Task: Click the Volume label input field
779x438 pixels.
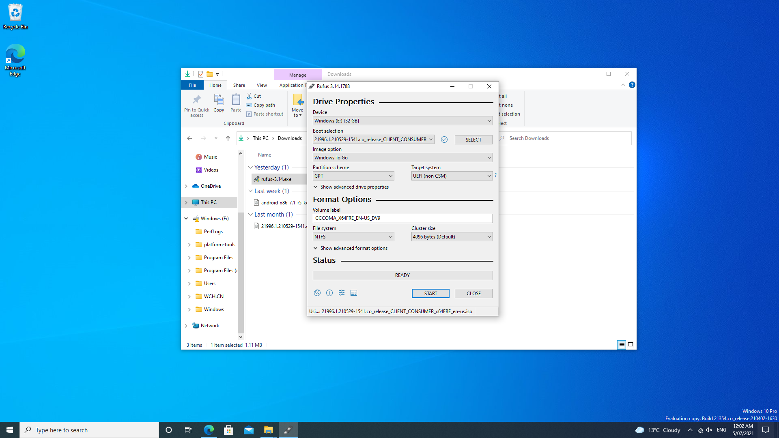Action: (x=402, y=218)
